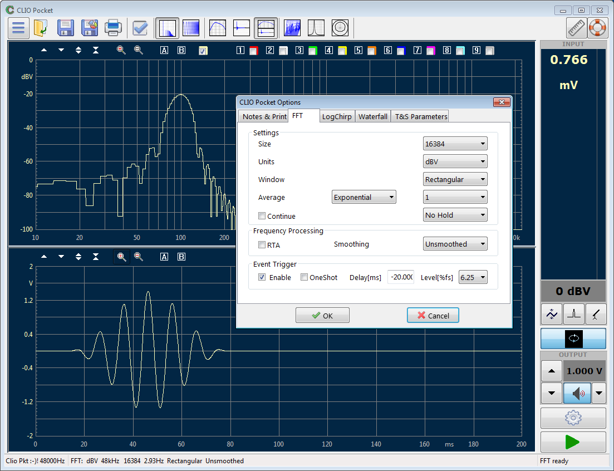Open the Level Meter toolbar icon

[340, 28]
